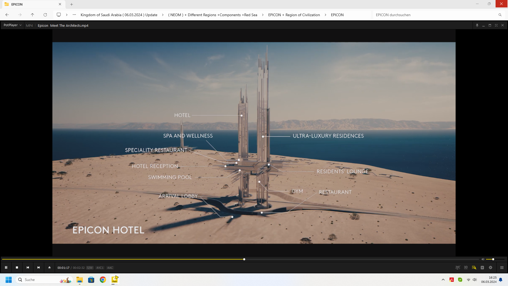This screenshot has height=286, width=508.
Task: Expand chevron after Kingdom of Saudi Arabia
Action: pyautogui.click(x=163, y=15)
